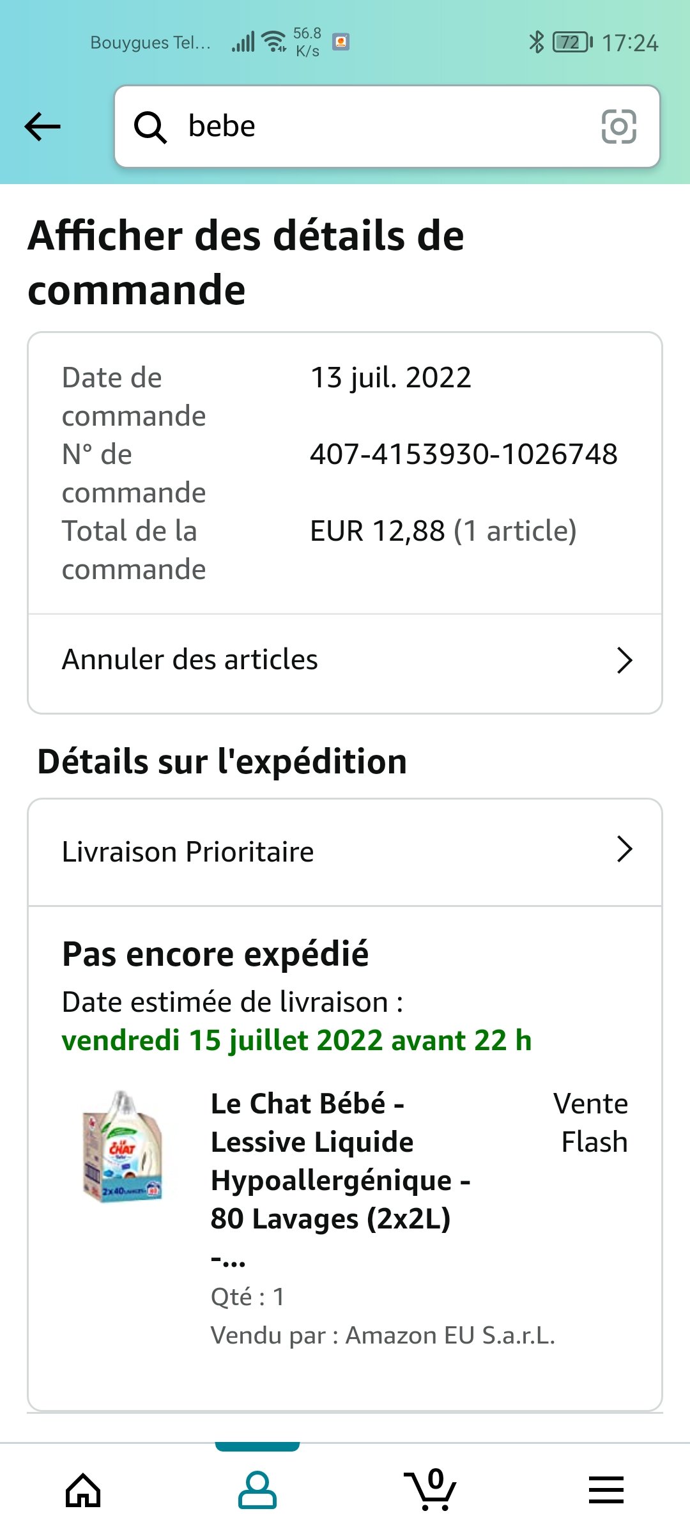Image resolution: width=690 pixels, height=1534 pixels.
Task: Tap the order number 407-4153930-1026748
Action: (464, 454)
